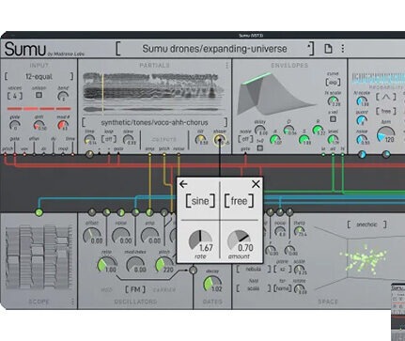
Task: Click the envelope attack A dial
Action: [x=275, y=140]
